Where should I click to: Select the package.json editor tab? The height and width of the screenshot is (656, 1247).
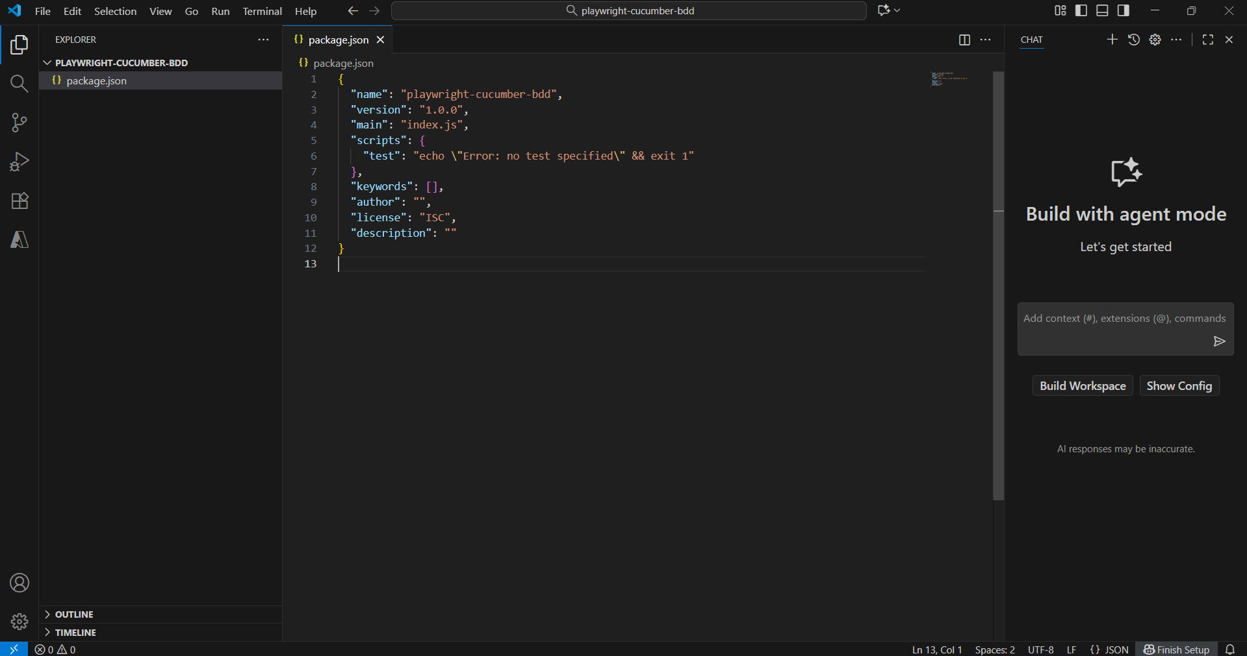pos(338,40)
